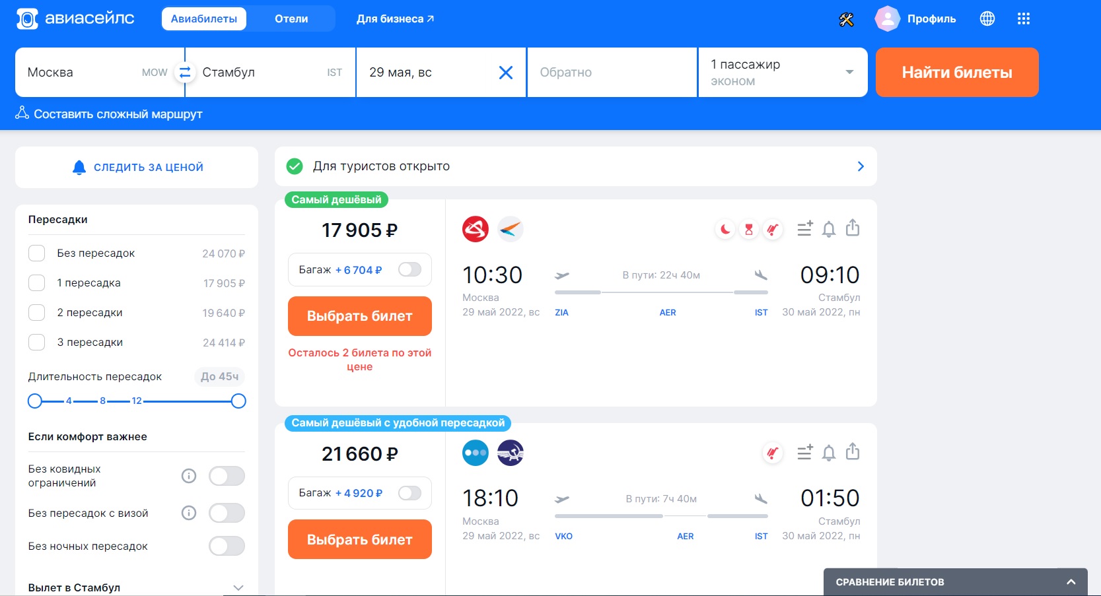
Task: Click the orange-blue airline logo on first ticket
Action: pyautogui.click(x=510, y=229)
